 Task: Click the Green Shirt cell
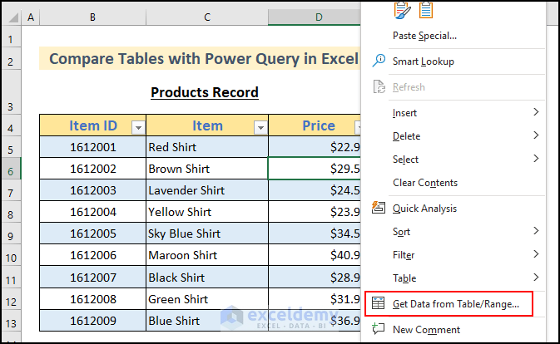[207, 299]
